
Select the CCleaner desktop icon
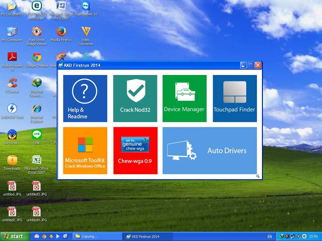[12, 86]
